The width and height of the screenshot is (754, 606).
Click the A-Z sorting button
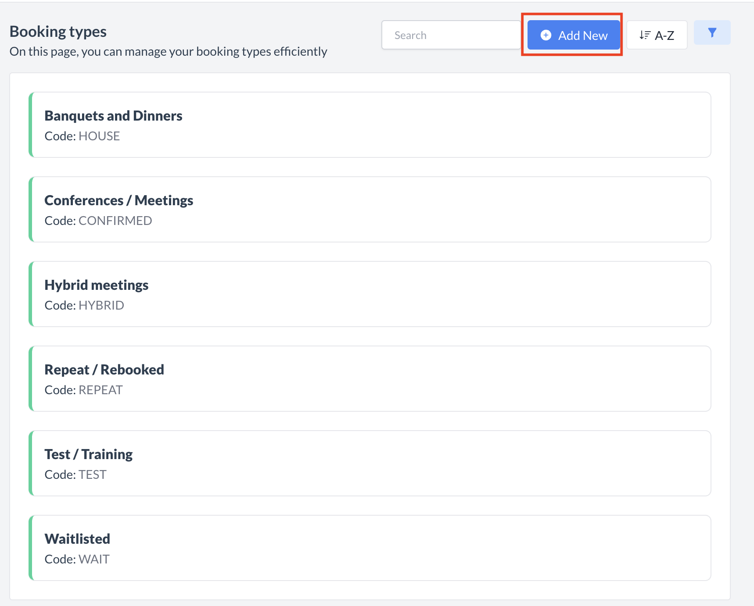pos(657,35)
